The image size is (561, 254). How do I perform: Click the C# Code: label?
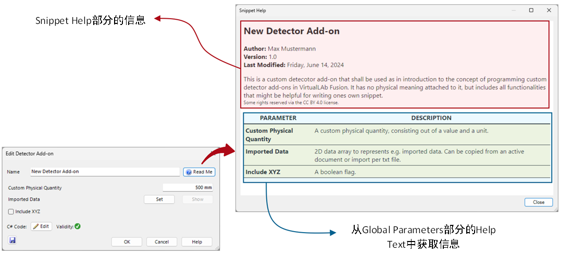17,226
